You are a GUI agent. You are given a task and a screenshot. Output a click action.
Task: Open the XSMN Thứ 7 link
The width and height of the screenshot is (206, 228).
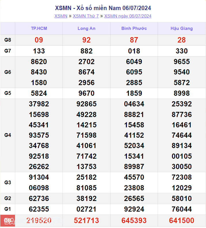pyautogui.click(x=86, y=16)
